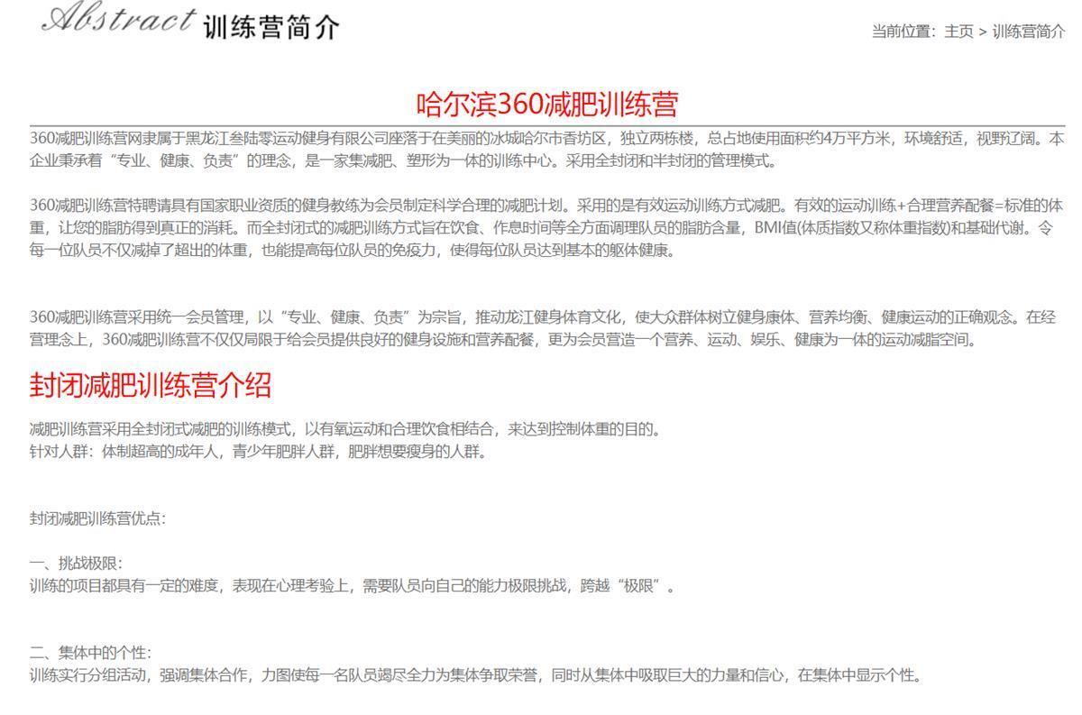
Task: Click the 当前位置 label
Action: [x=904, y=32]
